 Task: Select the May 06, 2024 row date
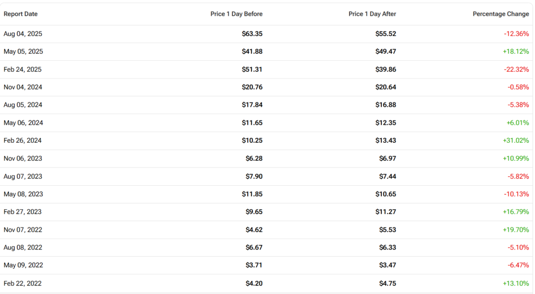click(24, 122)
